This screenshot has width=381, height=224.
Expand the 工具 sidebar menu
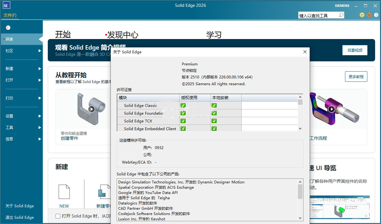pos(9,127)
